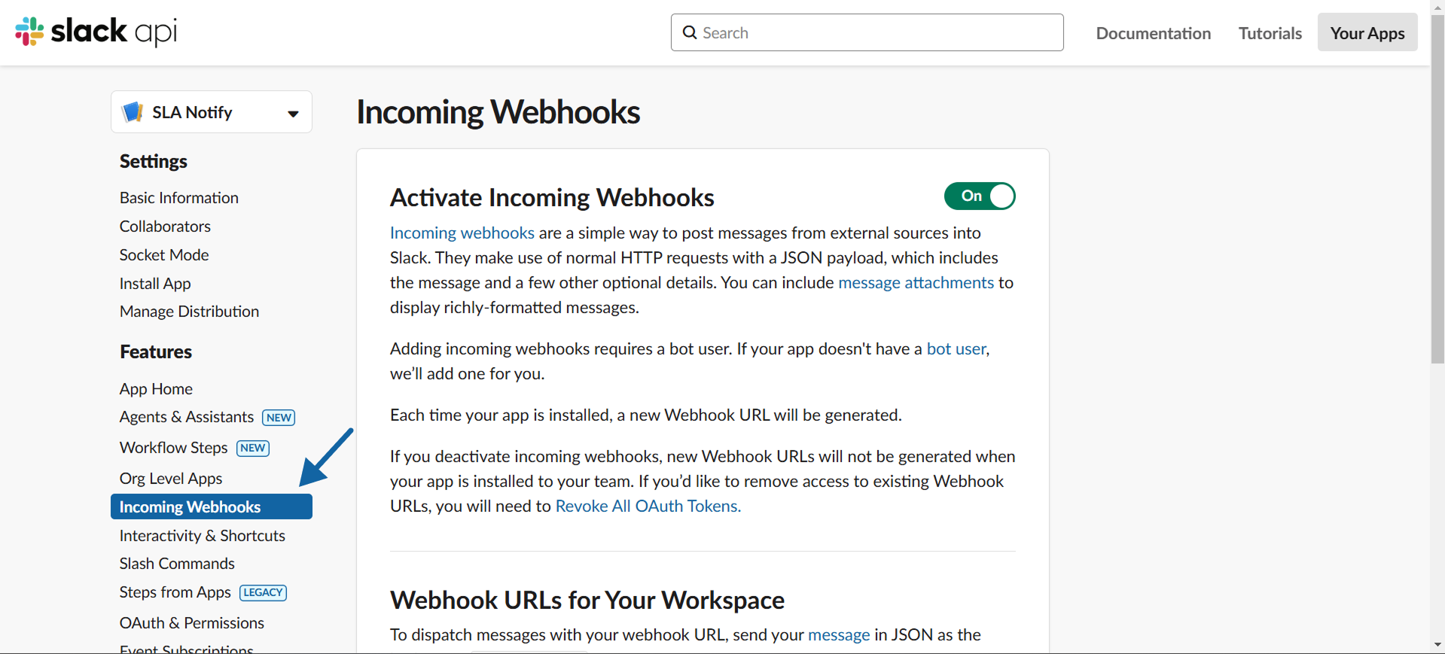1445x654 pixels.
Task: Click the page scrollbar down arrow
Action: (1437, 645)
